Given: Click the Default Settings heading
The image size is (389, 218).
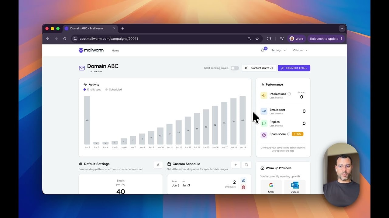Looking at the screenshot, I should point(97,164).
